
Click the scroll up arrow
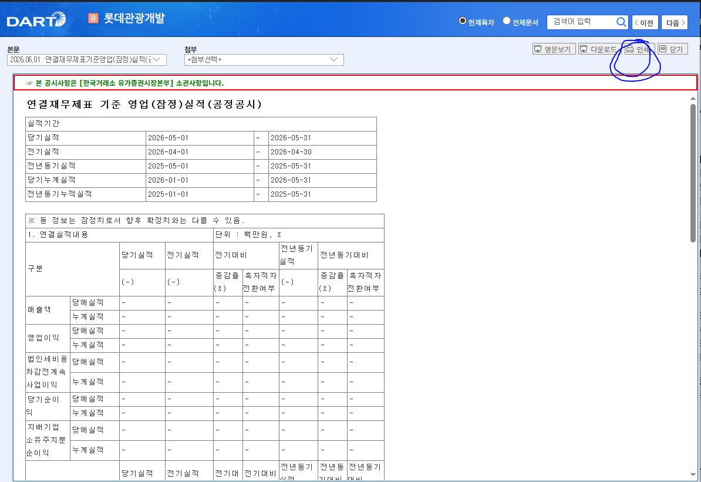point(693,99)
